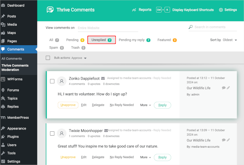Click the Plugins plug icon
This screenshot has width=244, height=165.
(x=3, y=137)
